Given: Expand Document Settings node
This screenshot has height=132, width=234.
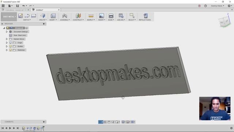Looking at the screenshot, I should (7, 32).
